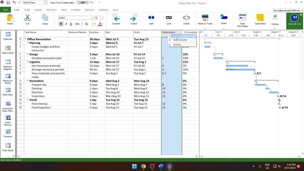Screen dimensions: 304x171
Task: Open Team Planner view in sidebar
Action: coord(8,121)
